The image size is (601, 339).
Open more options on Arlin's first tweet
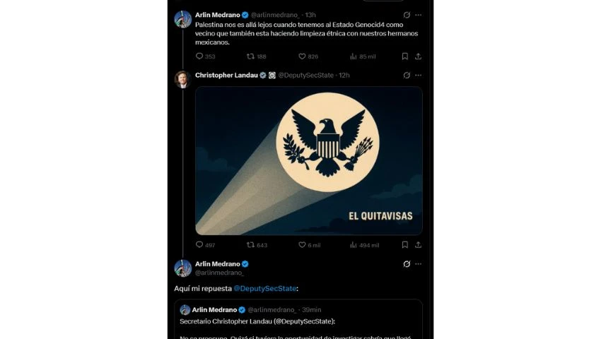(x=418, y=15)
